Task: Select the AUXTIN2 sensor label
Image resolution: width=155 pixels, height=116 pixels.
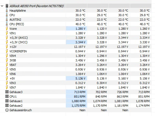Action: (15, 19)
